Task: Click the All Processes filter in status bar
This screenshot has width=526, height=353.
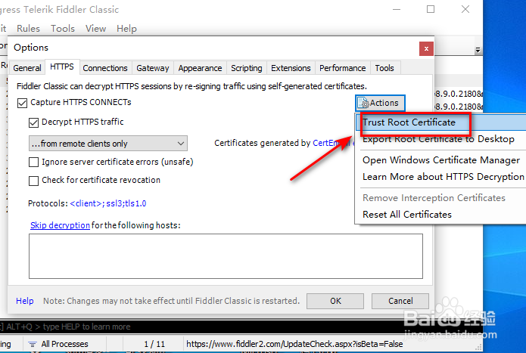Action: click(58, 344)
